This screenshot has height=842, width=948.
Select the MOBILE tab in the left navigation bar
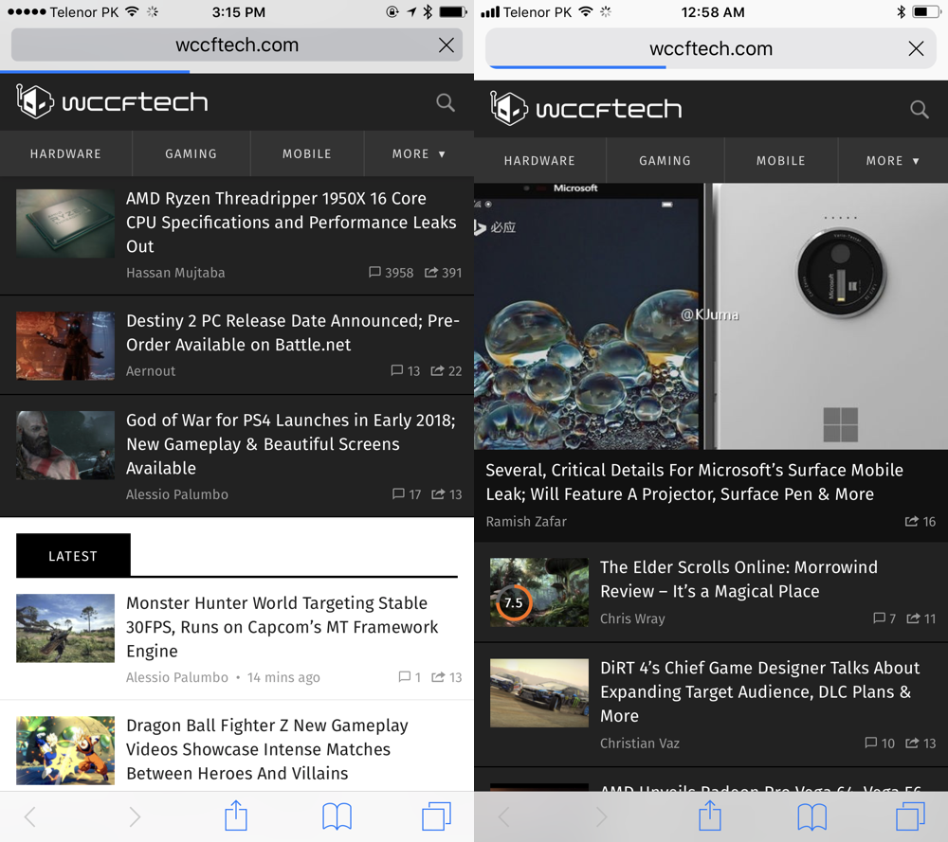tap(307, 154)
